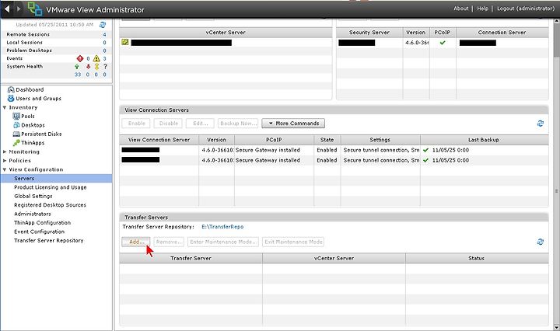The width and height of the screenshot is (560, 331).
Task: Click the back navigation arrow
Action: click(7, 9)
